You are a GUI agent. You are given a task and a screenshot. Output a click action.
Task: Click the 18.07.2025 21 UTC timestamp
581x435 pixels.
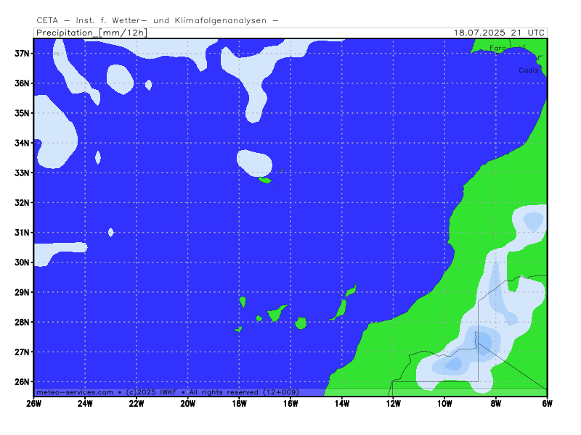coord(499,33)
